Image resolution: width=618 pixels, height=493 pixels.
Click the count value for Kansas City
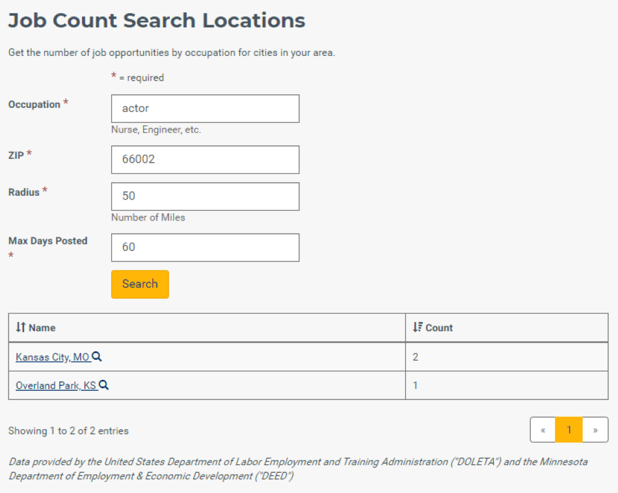click(416, 357)
